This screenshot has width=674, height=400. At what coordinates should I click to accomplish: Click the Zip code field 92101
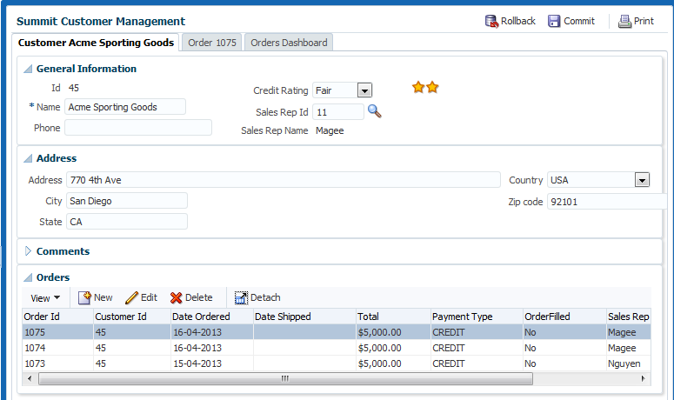607,202
